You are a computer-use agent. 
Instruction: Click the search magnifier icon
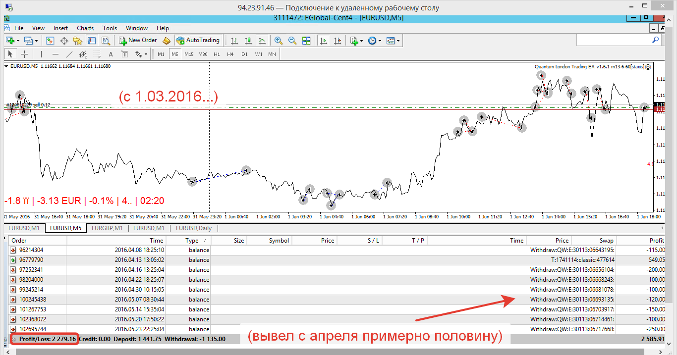tap(656, 40)
